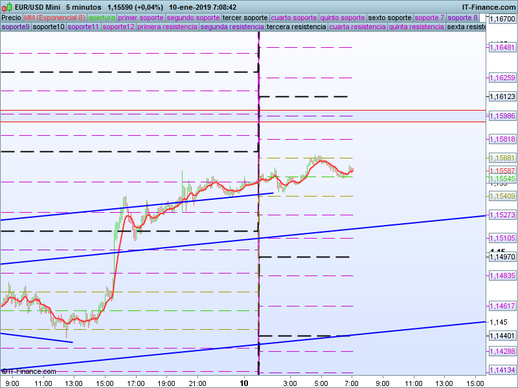
Task: Click the primer soporte legend label
Action: click(141, 17)
